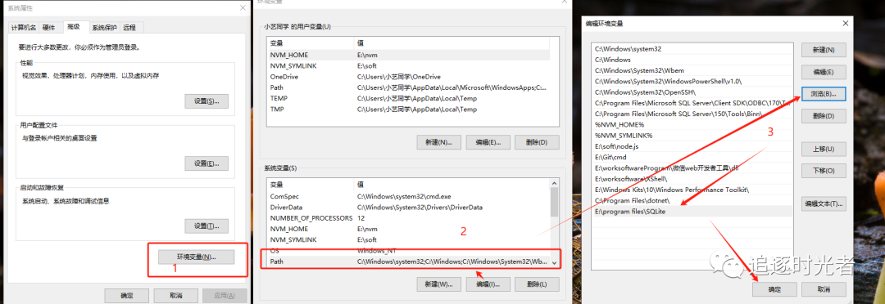
Task: Confirm with 确定 in the edit environment variable dialog
Action: pyautogui.click(x=774, y=289)
